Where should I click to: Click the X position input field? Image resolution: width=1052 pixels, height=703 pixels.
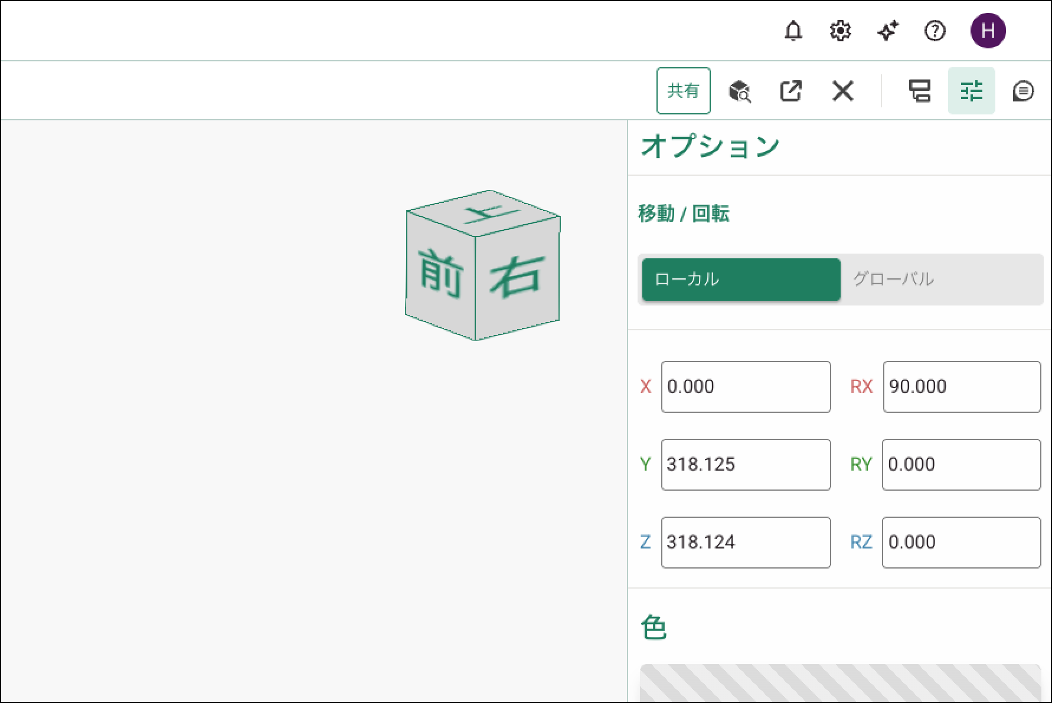click(746, 387)
